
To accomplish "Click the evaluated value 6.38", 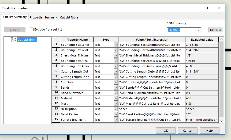I will tap(202, 104).
